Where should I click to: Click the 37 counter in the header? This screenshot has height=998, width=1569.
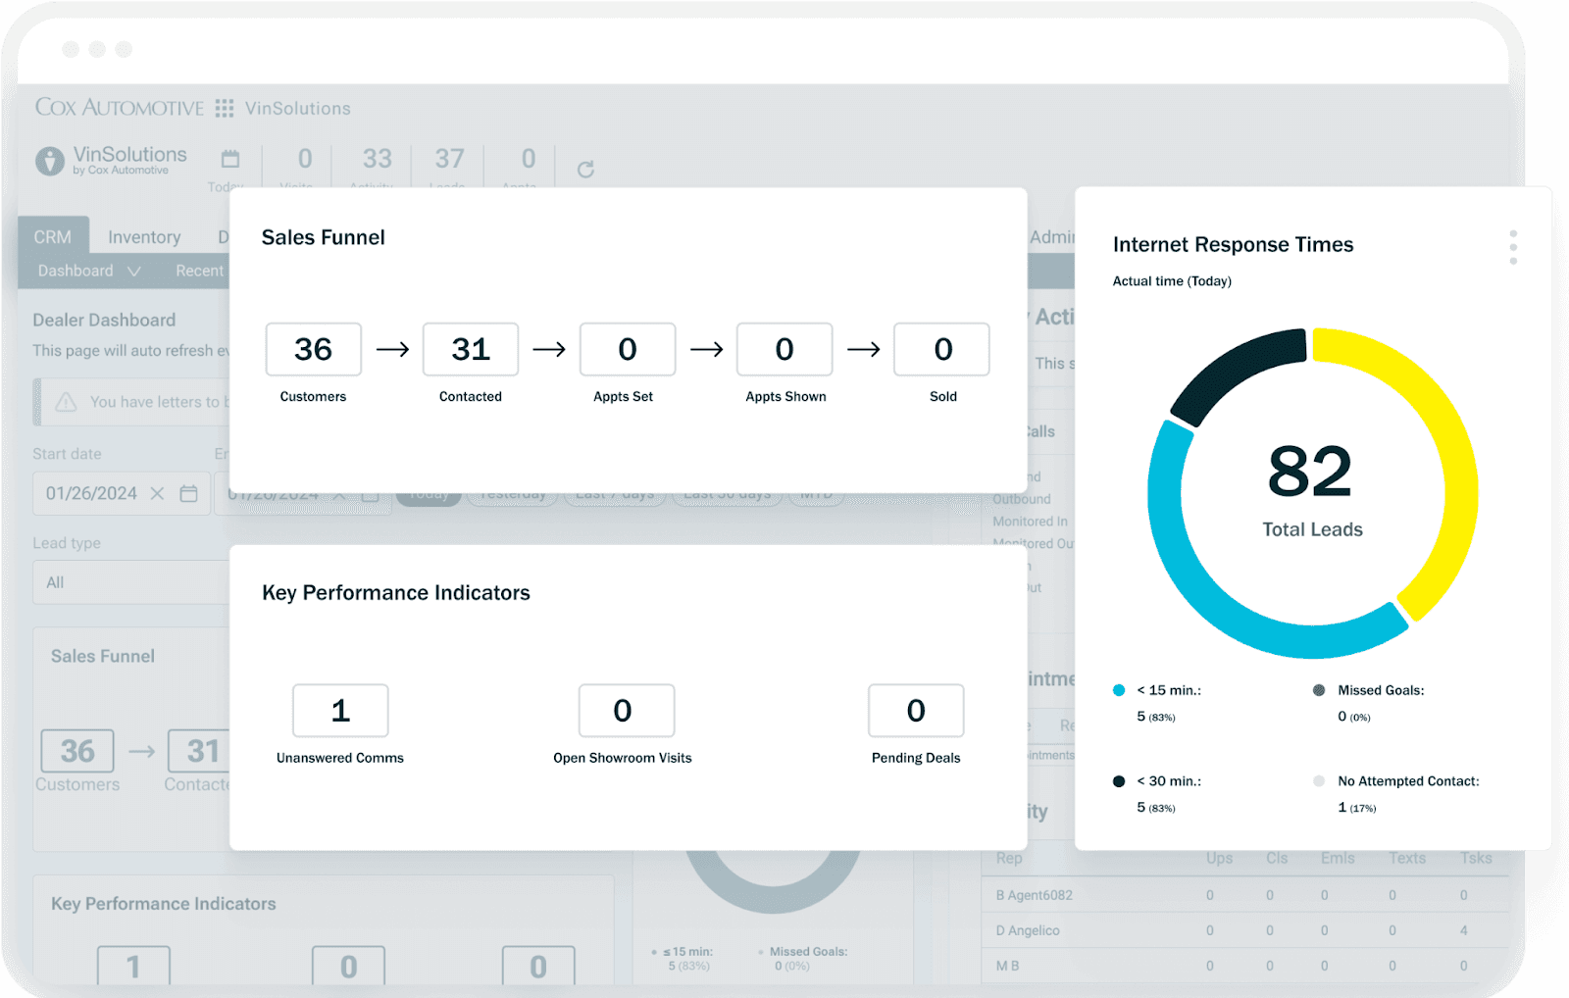450,159
